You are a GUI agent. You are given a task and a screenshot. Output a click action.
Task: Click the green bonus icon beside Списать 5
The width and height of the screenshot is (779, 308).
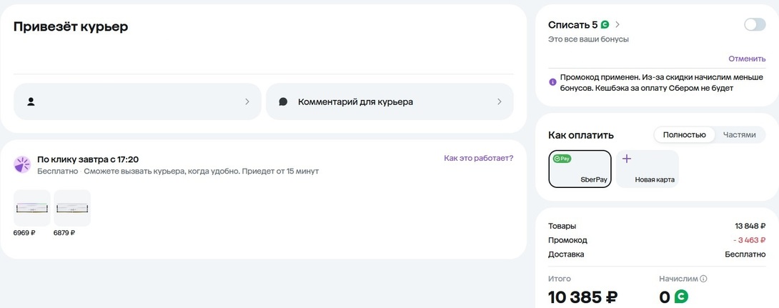pos(605,25)
